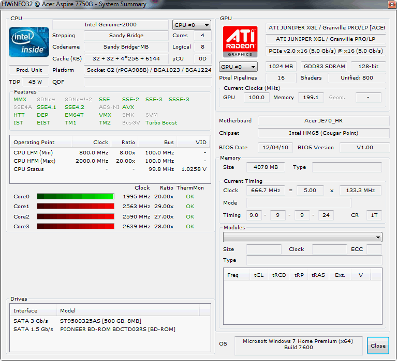Click the Core2 red usage bar

click(76, 216)
